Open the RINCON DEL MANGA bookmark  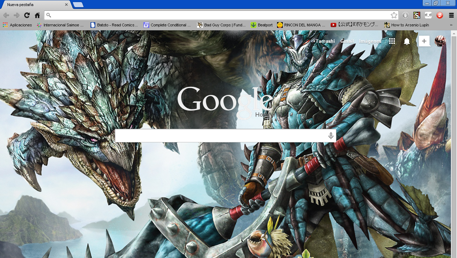tap(301, 25)
